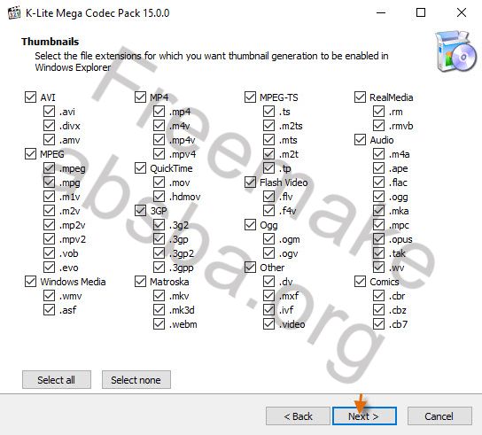Toggle the AVI group checkbox
The width and height of the screenshot is (482, 435).
(x=30, y=97)
